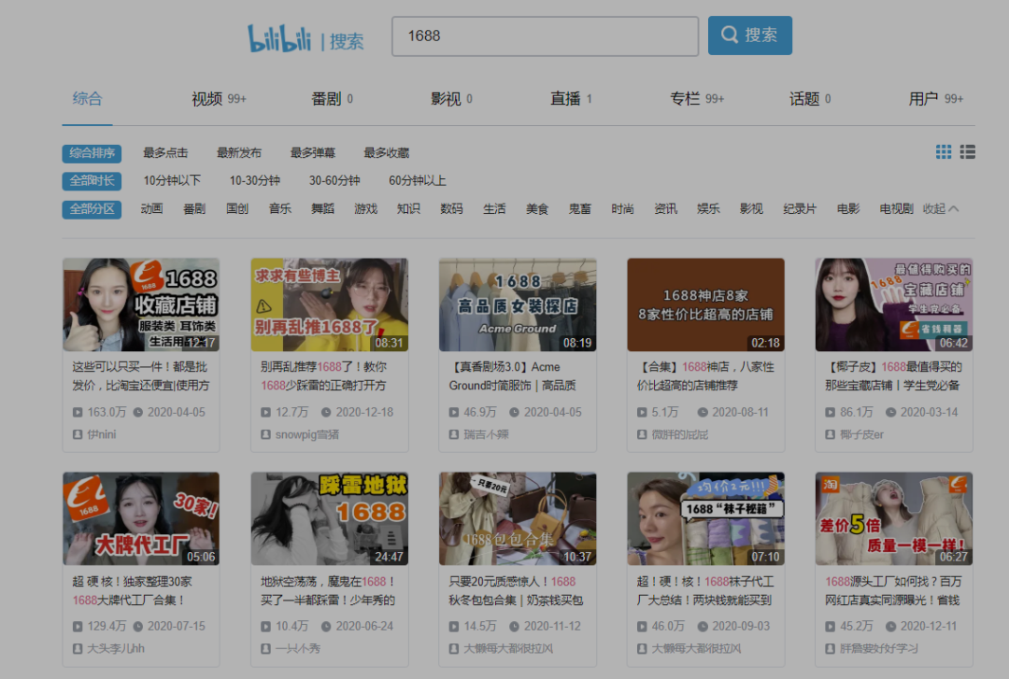Switch to list view layout icon
The height and width of the screenshot is (679, 1009).
[x=967, y=152]
